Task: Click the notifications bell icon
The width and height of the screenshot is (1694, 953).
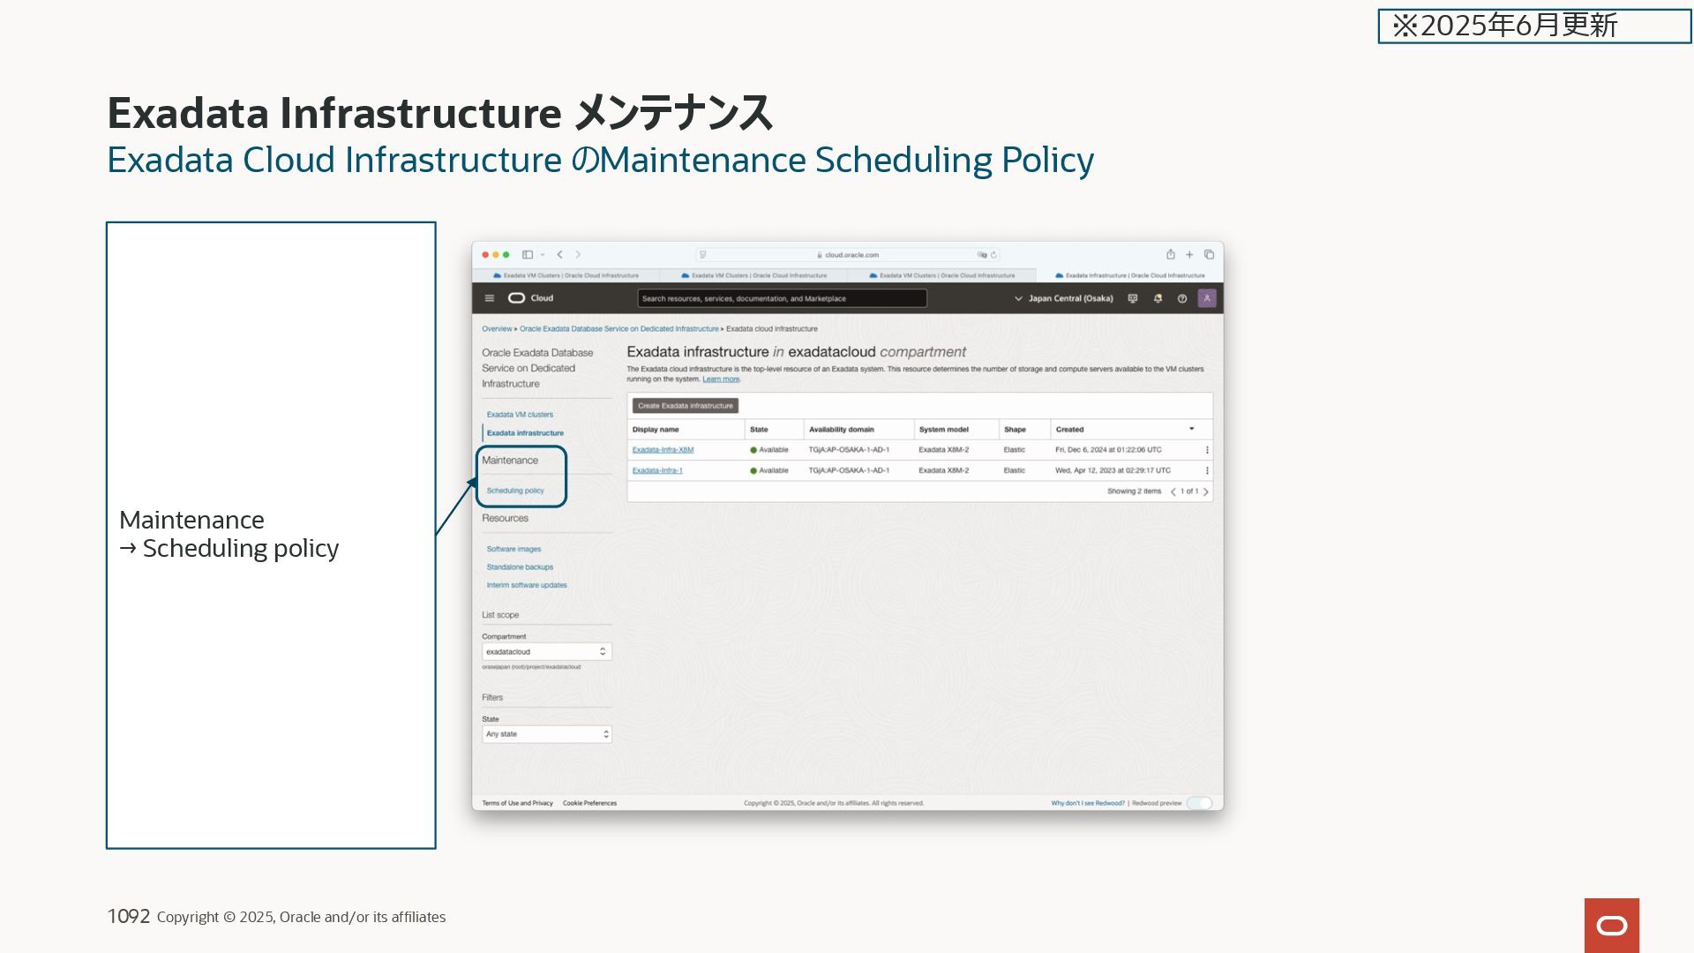Action: (1158, 298)
